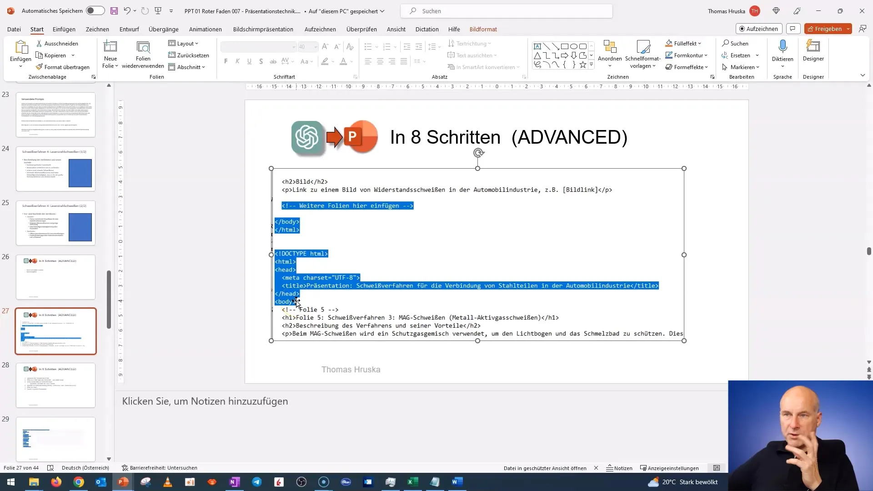873x491 pixels.
Task: Click the Formeffekte dropdown icon
Action: (x=709, y=66)
